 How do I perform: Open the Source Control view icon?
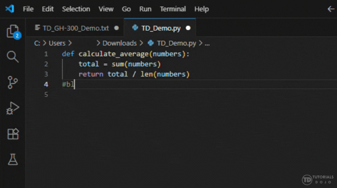coord(13,82)
